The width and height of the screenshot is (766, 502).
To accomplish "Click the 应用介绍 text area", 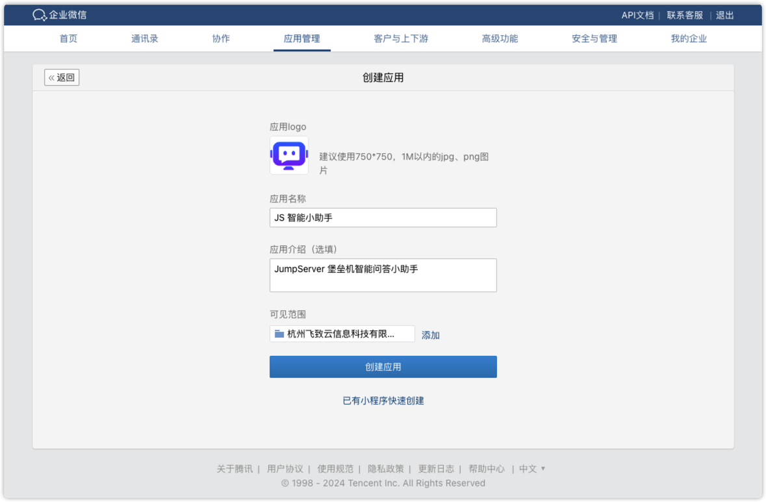I will (x=383, y=275).
